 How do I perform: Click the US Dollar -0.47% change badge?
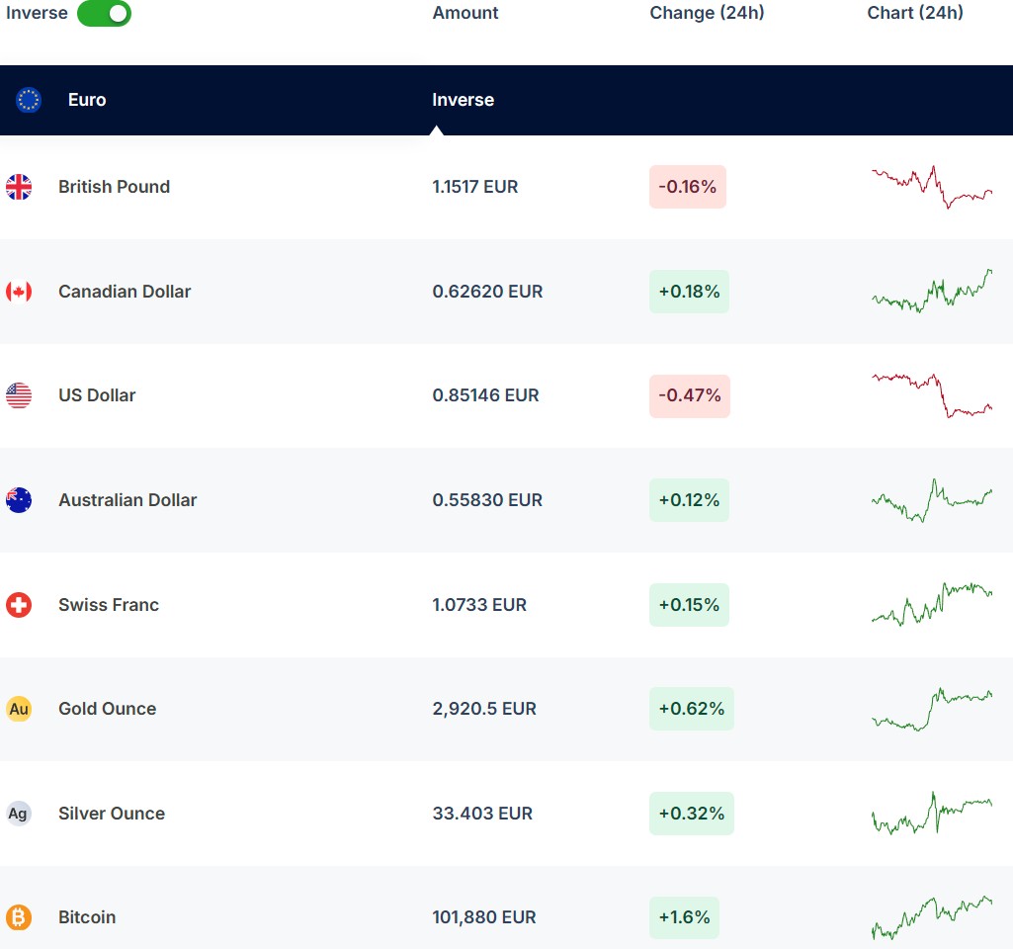689,395
